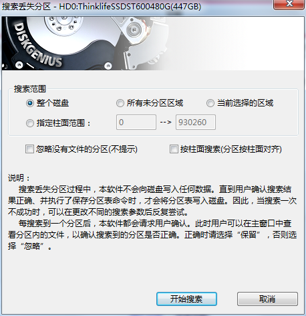Click the start cylinder field showing 0

pyautogui.click(x=136, y=122)
